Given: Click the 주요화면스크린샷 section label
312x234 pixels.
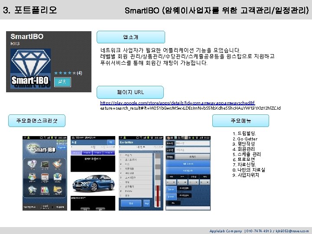Looking at the screenshot, I should [37, 120].
